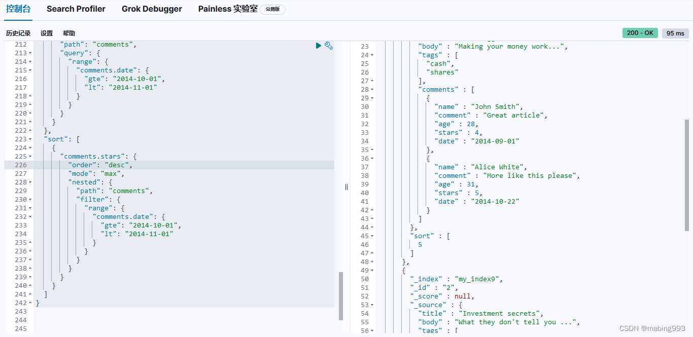Run the request with the play icon

click(x=318, y=46)
